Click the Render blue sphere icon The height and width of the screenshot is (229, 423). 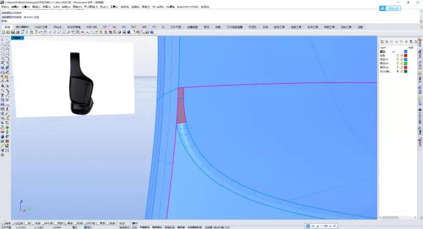(129, 32)
